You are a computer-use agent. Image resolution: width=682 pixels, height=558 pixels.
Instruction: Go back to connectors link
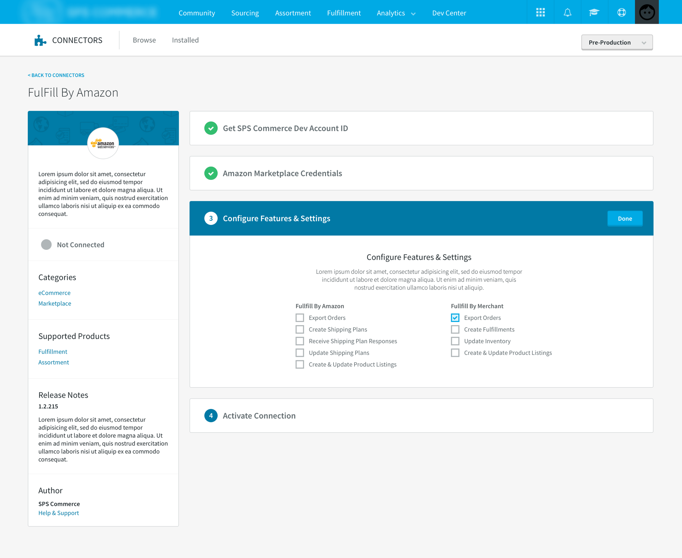(x=56, y=75)
